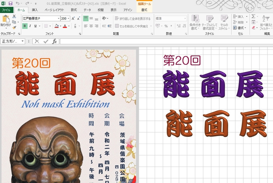Toggle Align Right
The height and width of the screenshot is (183, 273).
[97, 26]
